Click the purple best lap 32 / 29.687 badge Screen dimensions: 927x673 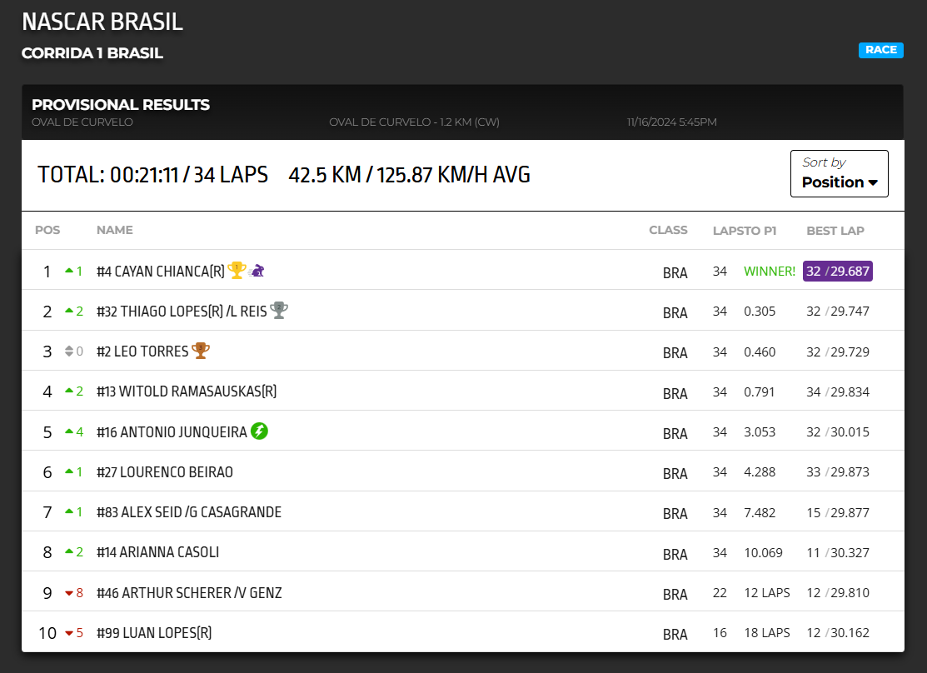click(x=837, y=271)
